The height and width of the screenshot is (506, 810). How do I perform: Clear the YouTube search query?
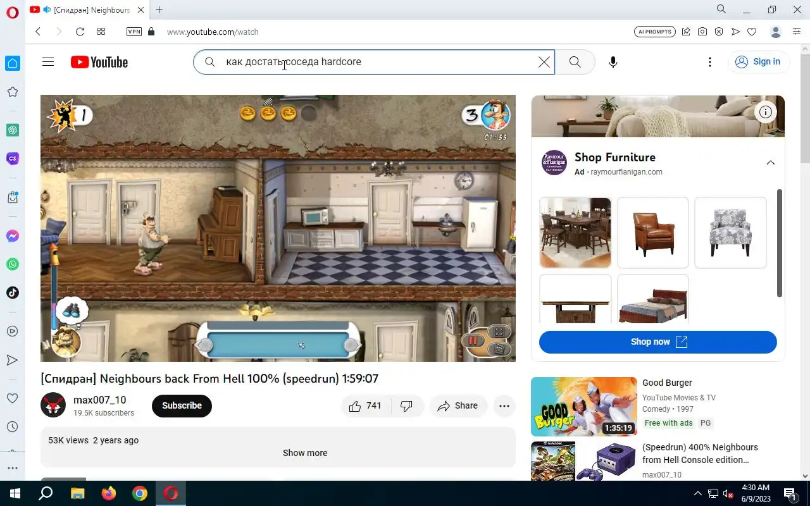click(x=544, y=61)
